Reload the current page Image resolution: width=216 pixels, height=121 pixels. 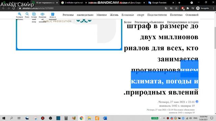click(13, 8)
